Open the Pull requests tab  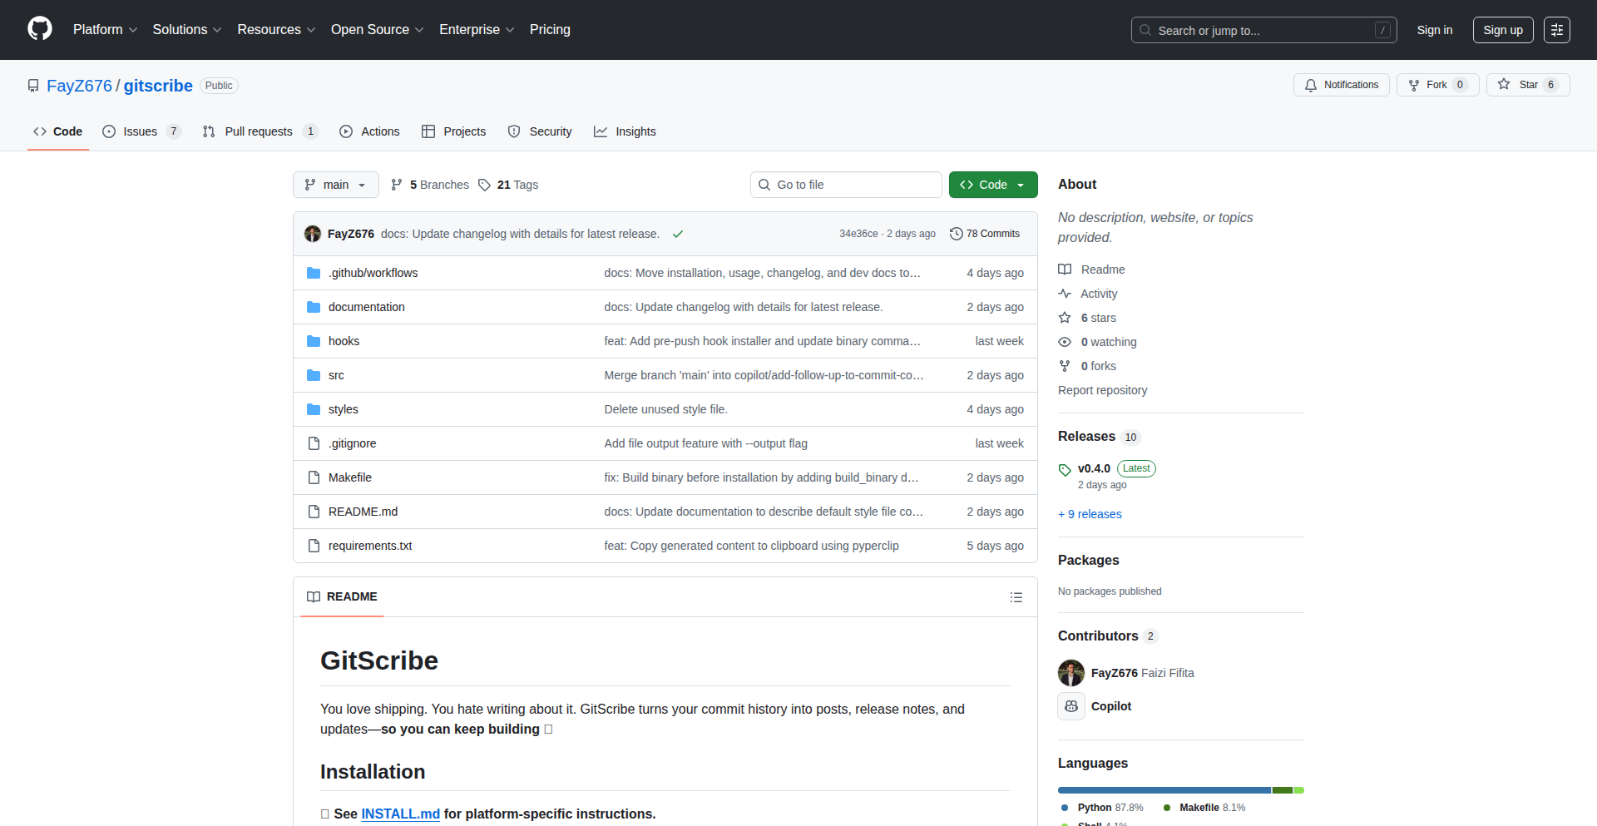click(259, 131)
